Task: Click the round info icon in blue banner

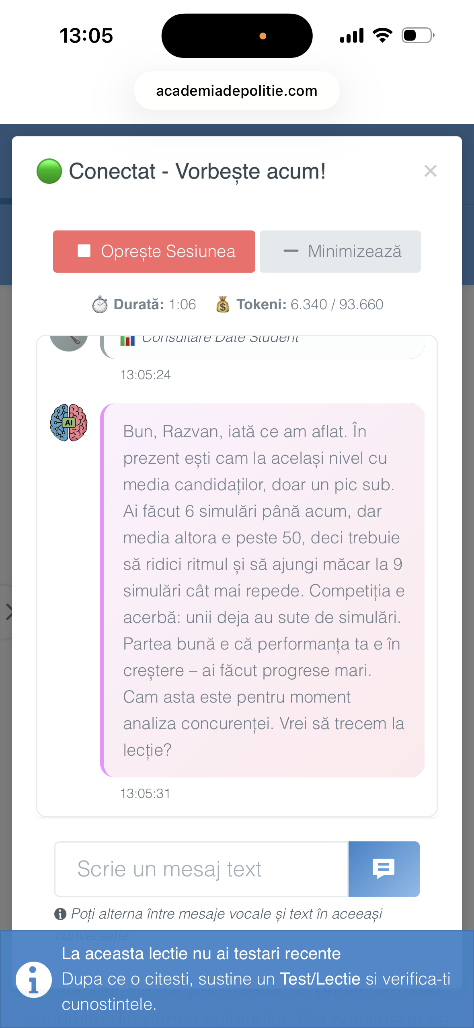Action: click(x=34, y=980)
